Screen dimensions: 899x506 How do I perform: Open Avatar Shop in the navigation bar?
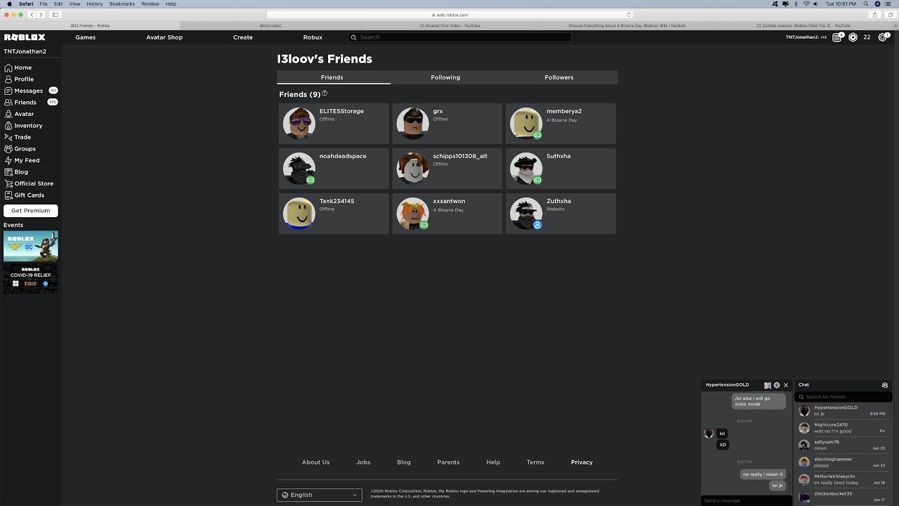164,37
